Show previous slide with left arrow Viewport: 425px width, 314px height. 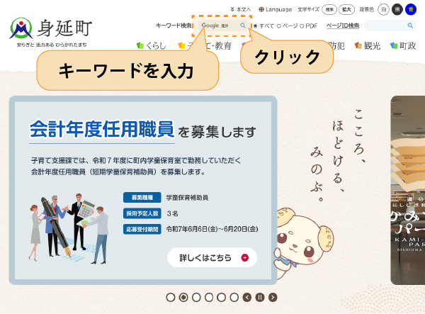pyautogui.click(x=247, y=298)
